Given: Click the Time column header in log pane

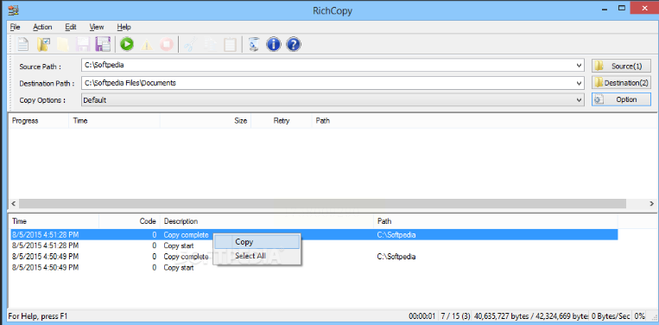Looking at the screenshot, I should click(54, 221).
